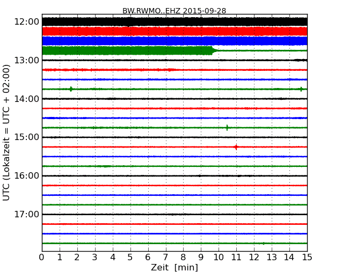Image resolution: width=349 pixels, height=279 pixels.
Task: Click x-axis tick label 13
Action: (x=272, y=258)
